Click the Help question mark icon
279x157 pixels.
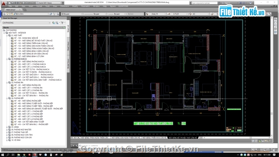click(x=251, y=3)
